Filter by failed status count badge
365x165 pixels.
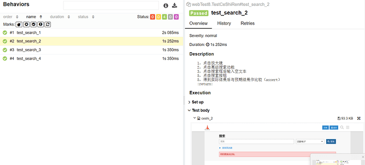152,17
